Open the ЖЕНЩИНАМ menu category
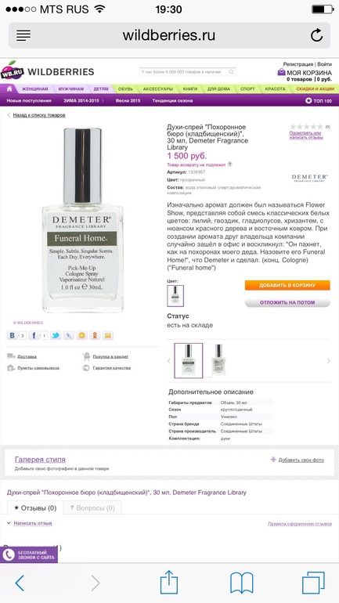The image size is (339, 603). [34, 88]
